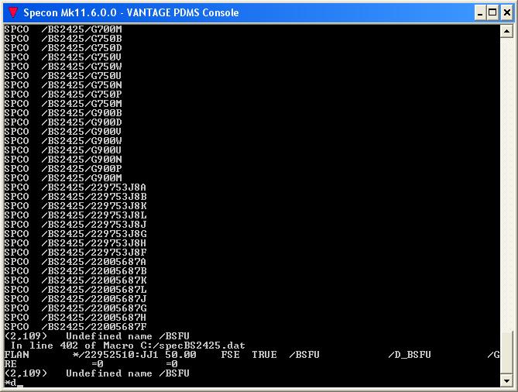This screenshot has width=518, height=392.
Task: Select line /BS2425/G900W
Action: click(x=63, y=140)
